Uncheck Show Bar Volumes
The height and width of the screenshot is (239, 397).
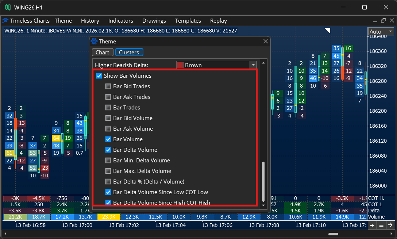[99, 76]
